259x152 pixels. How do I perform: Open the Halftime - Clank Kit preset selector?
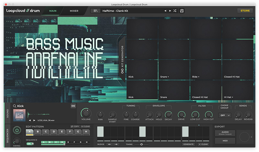[132, 11]
